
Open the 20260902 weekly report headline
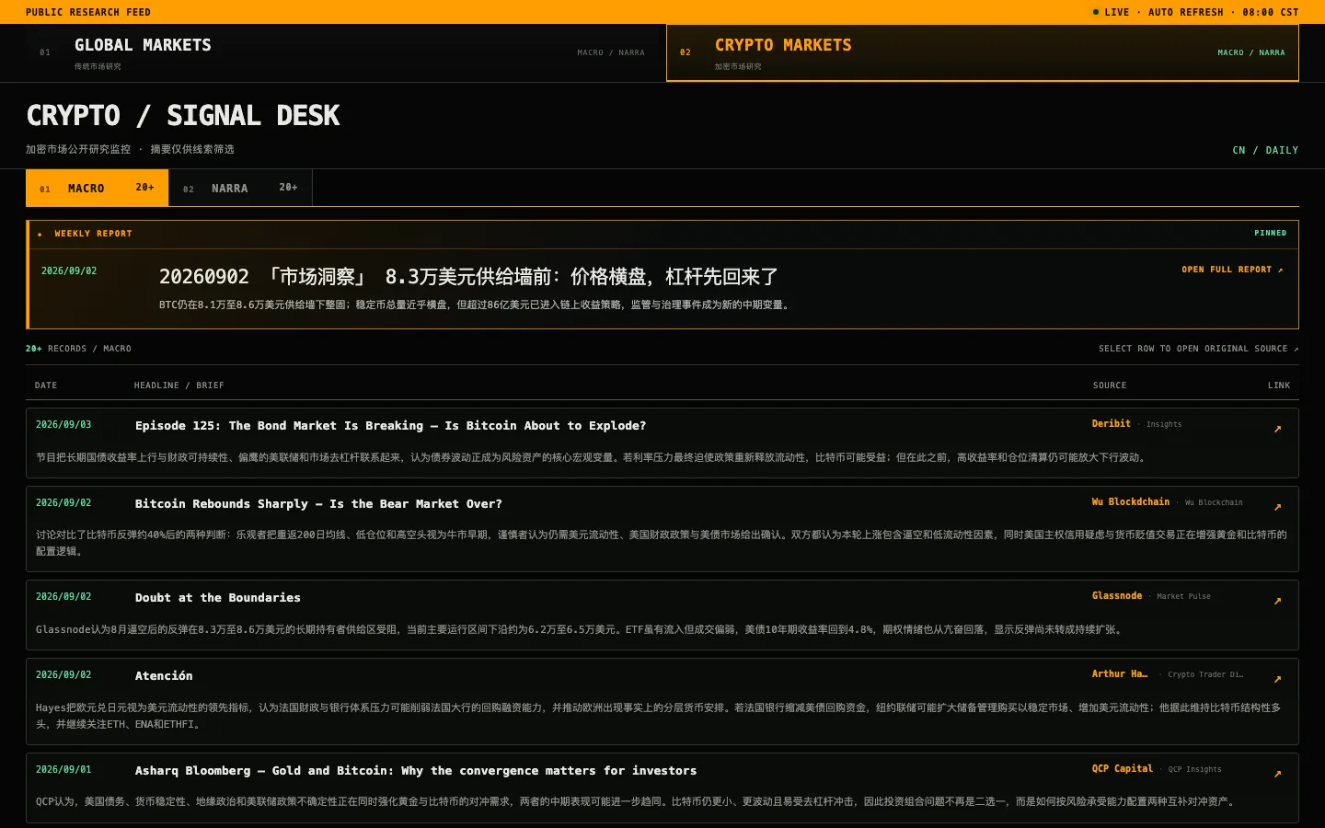tap(468, 277)
